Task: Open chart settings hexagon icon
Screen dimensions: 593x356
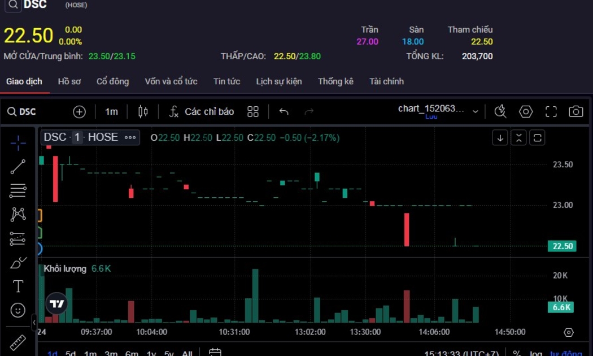Action: pos(526,111)
